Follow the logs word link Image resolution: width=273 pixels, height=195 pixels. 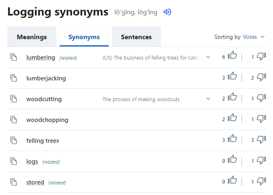32,162
